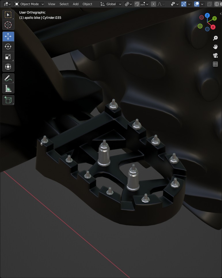Open the transform pivot point dropdown

128,4
